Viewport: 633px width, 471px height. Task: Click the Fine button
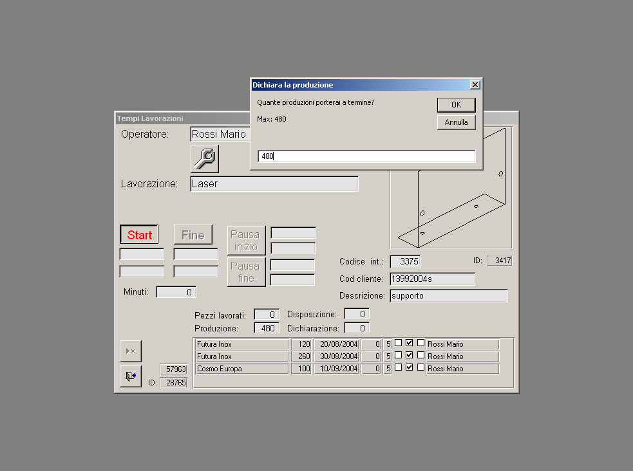tap(193, 235)
